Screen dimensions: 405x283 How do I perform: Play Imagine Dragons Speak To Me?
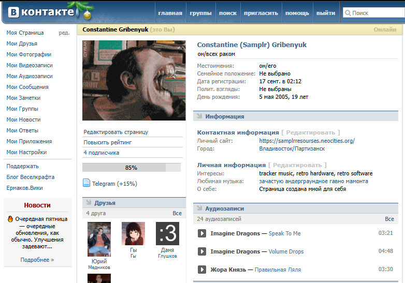tap(202, 233)
